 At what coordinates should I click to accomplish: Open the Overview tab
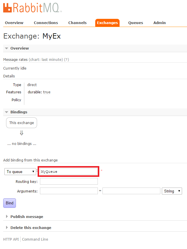click(14, 23)
